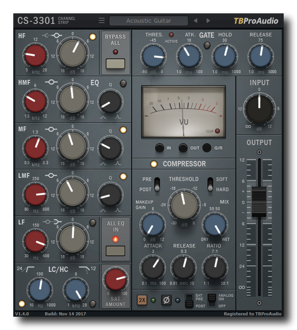
Task: Toggle the low cut filter LED
Action: click(x=22, y=304)
